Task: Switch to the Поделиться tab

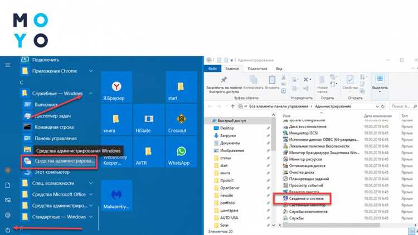Action: (257, 68)
